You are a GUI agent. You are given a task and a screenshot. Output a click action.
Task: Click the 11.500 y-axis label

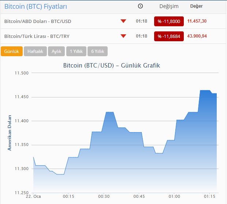pos(22,73)
